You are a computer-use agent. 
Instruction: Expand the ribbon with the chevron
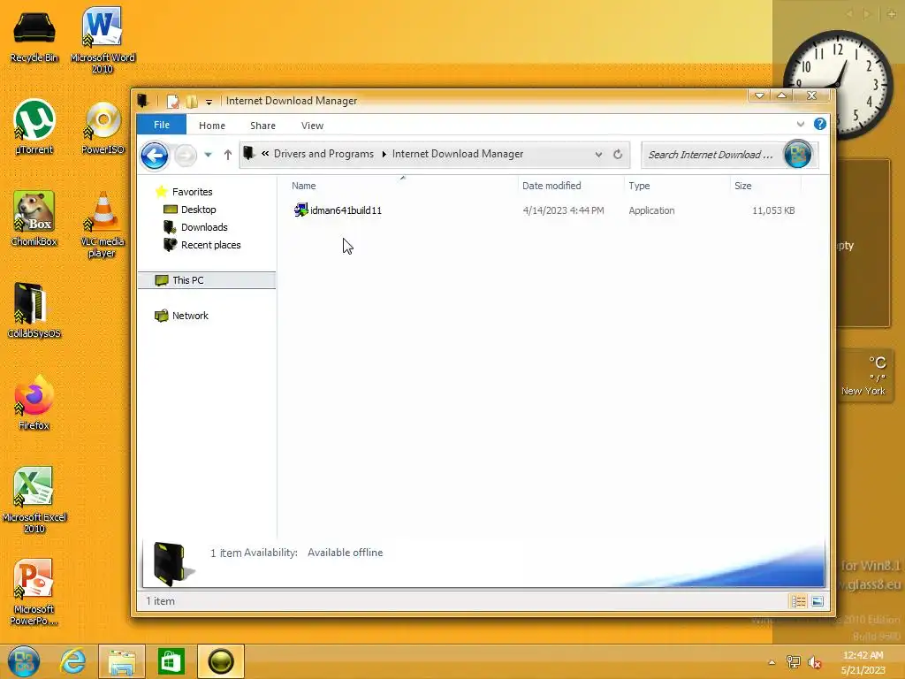tap(801, 124)
